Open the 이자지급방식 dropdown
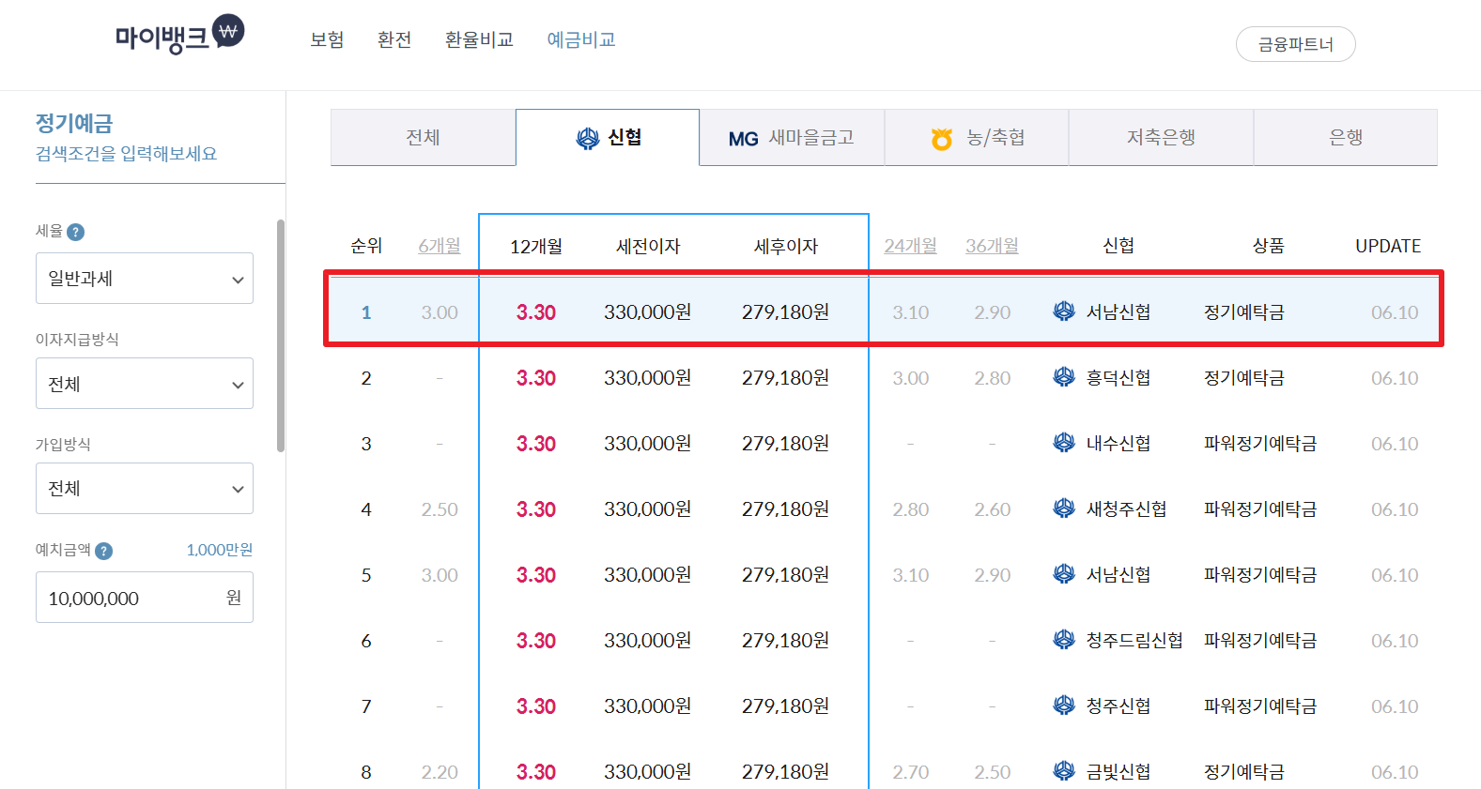The height and width of the screenshot is (789, 1481). coord(145,384)
